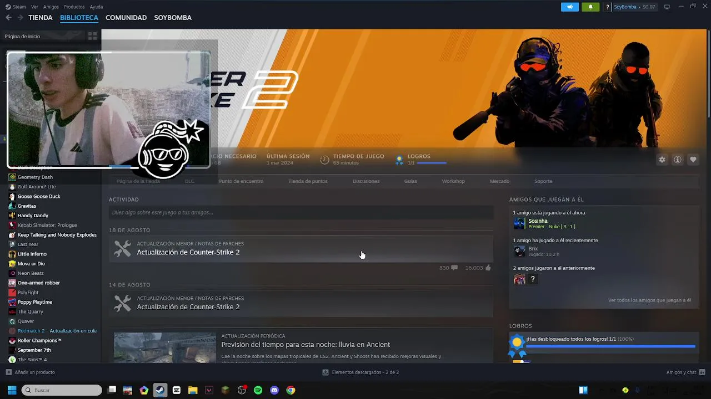The image size is (711, 399).
Task: Add game to favorites heart icon
Action: tap(693, 160)
